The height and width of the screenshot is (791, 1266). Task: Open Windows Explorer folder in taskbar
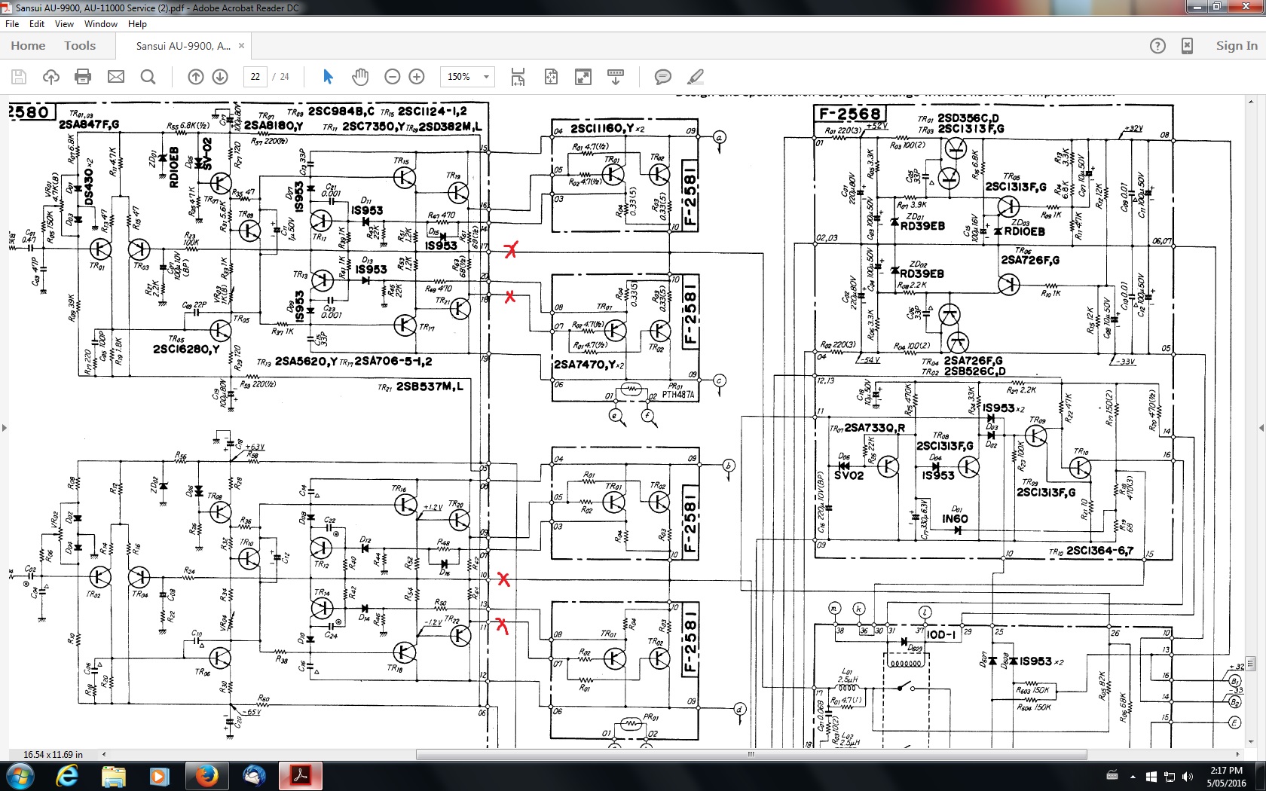[x=114, y=776]
